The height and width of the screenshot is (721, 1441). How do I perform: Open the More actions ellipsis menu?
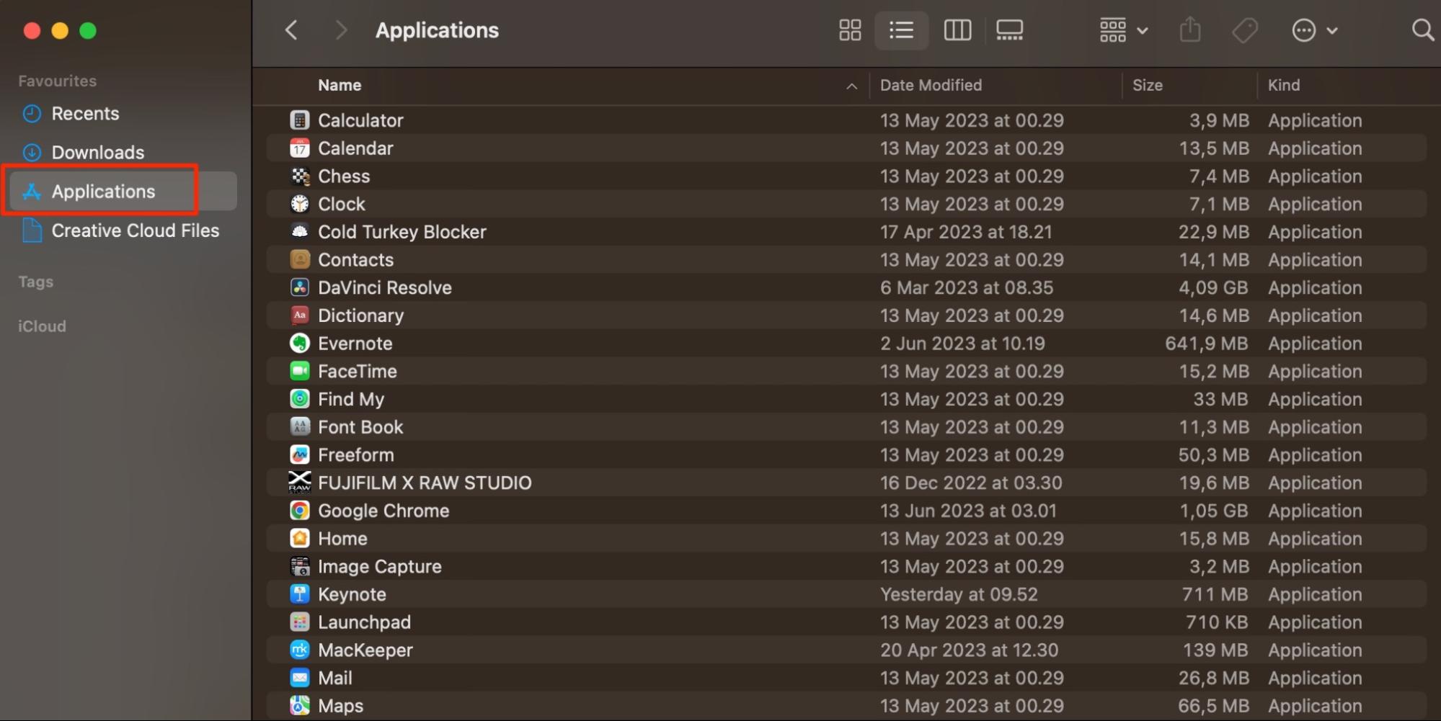1315,30
